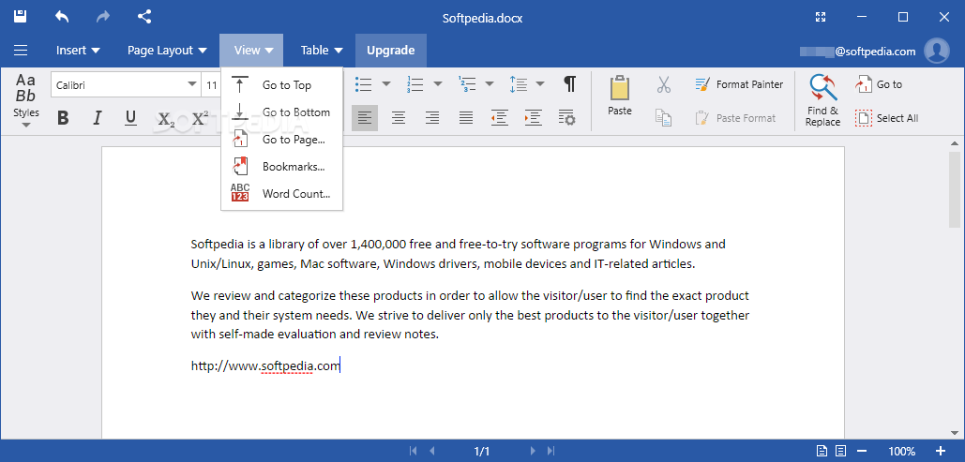
Task: Go to first page
Action: (x=414, y=451)
